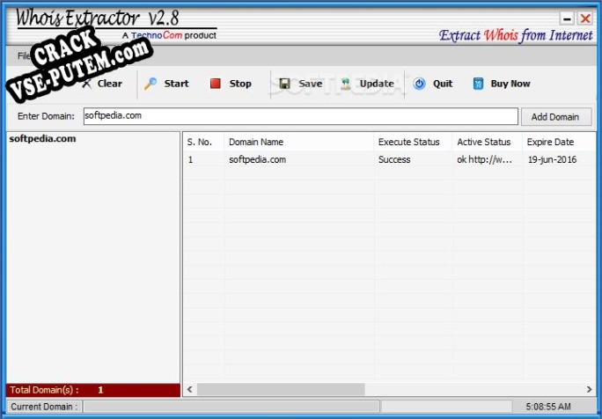This screenshot has width=602, height=419.
Task: Click the ok http://w... active status cell
Action: (x=484, y=159)
